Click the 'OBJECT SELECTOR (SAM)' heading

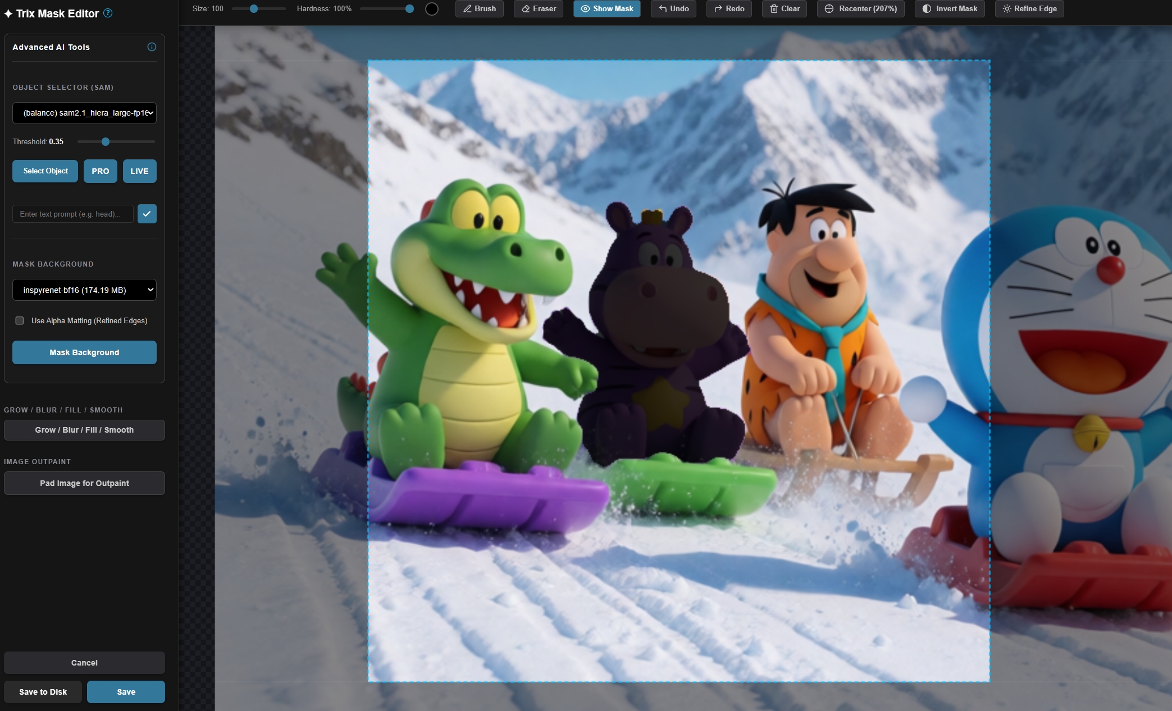click(x=63, y=88)
